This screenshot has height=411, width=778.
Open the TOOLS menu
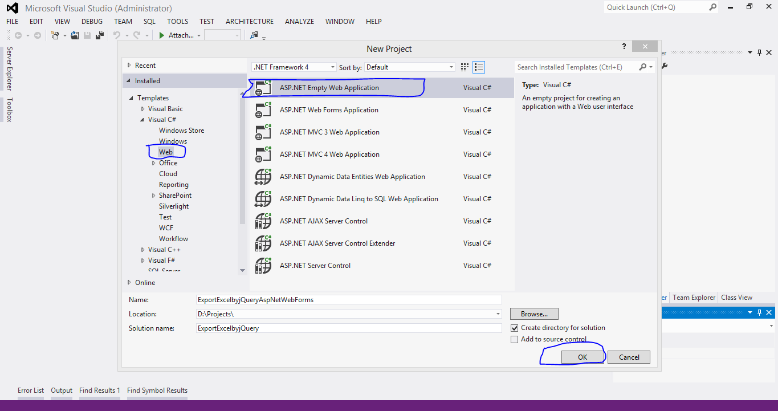coord(178,21)
